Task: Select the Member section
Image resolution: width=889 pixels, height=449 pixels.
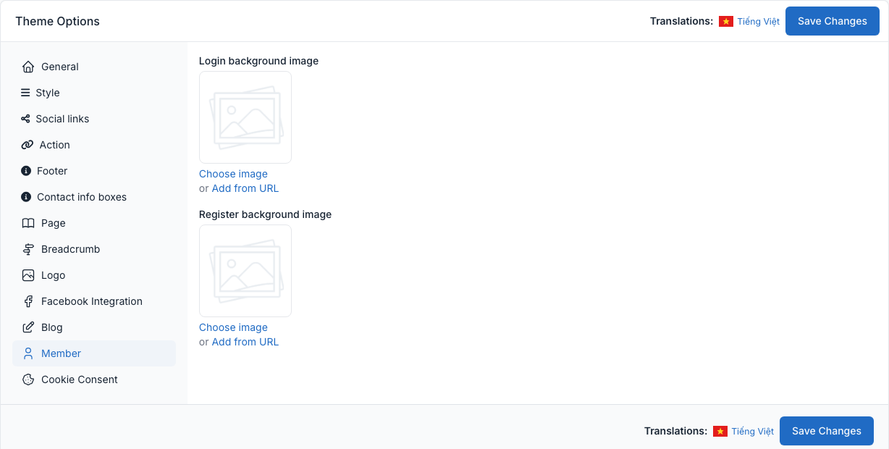Action: (x=94, y=353)
